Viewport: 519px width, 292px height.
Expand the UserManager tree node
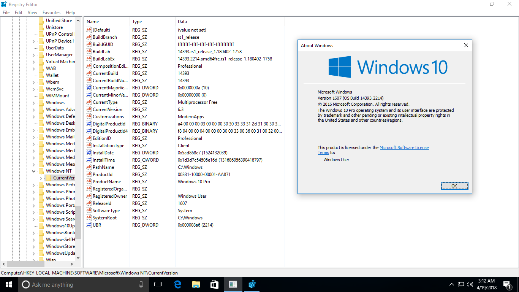34,55
